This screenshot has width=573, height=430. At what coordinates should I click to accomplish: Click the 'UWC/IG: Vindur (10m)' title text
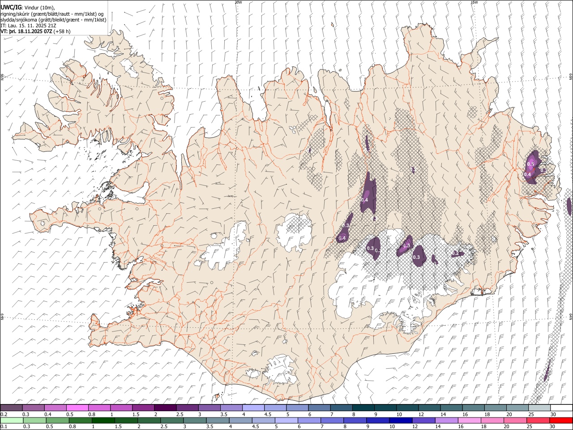[28, 8]
